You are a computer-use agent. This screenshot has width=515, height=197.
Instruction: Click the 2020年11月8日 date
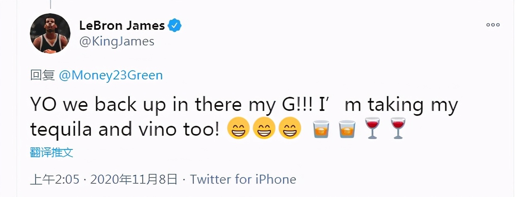coord(134,179)
